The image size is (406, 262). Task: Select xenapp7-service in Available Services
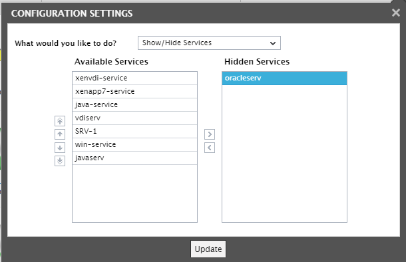click(134, 92)
